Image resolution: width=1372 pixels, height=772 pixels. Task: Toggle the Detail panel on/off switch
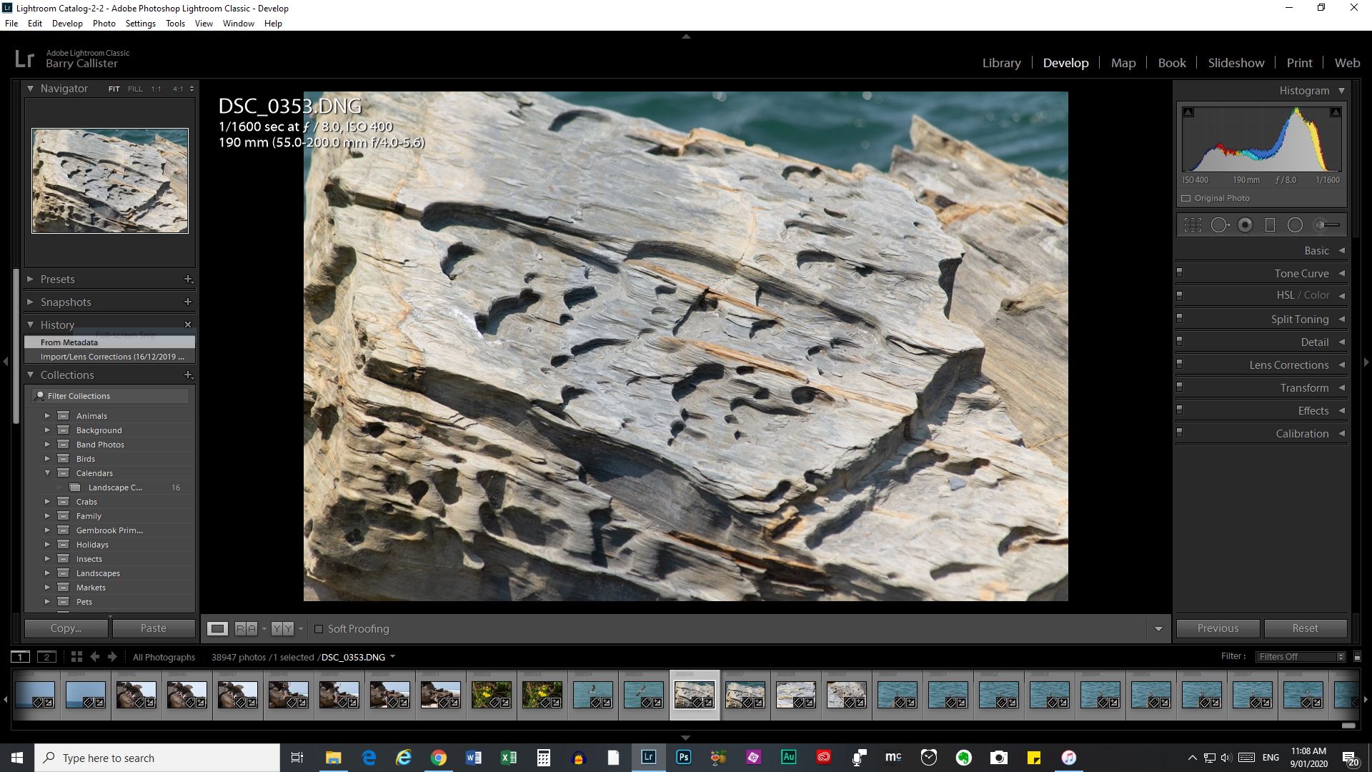click(x=1179, y=342)
